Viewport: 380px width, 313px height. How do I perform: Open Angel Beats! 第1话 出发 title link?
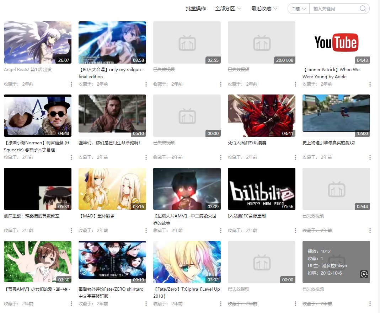click(28, 70)
